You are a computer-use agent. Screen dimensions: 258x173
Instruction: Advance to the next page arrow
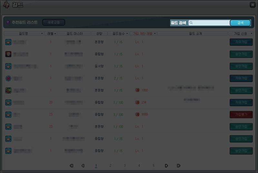pos(166,166)
